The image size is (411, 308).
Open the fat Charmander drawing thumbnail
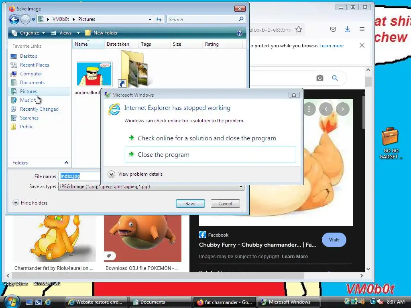point(54,238)
